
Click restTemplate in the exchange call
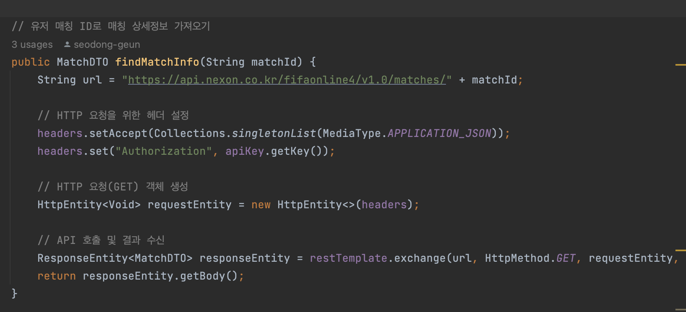click(349, 258)
